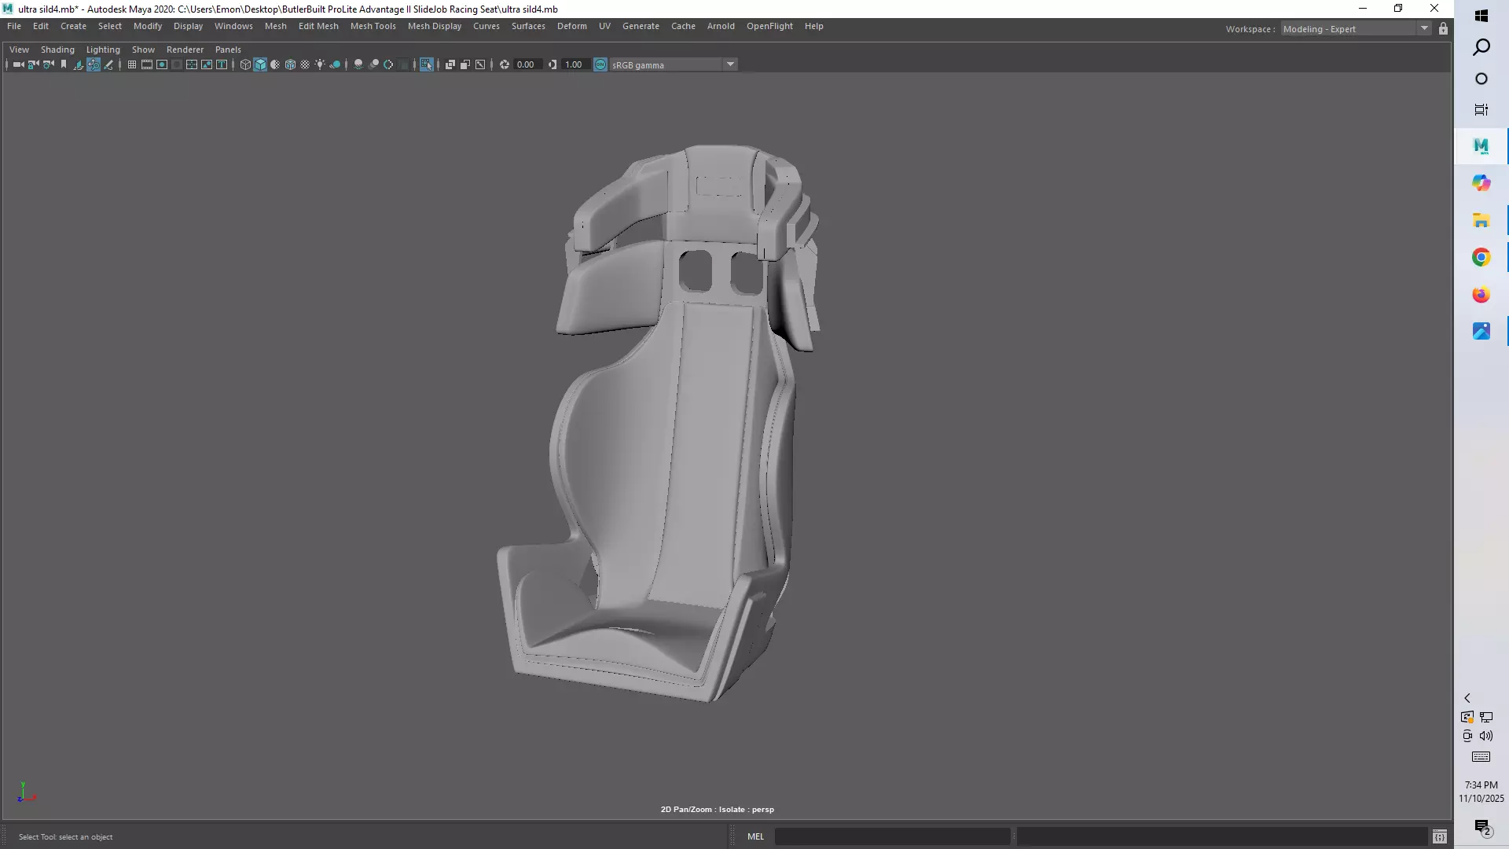Open the Deform menu
The image size is (1509, 849).
571,26
